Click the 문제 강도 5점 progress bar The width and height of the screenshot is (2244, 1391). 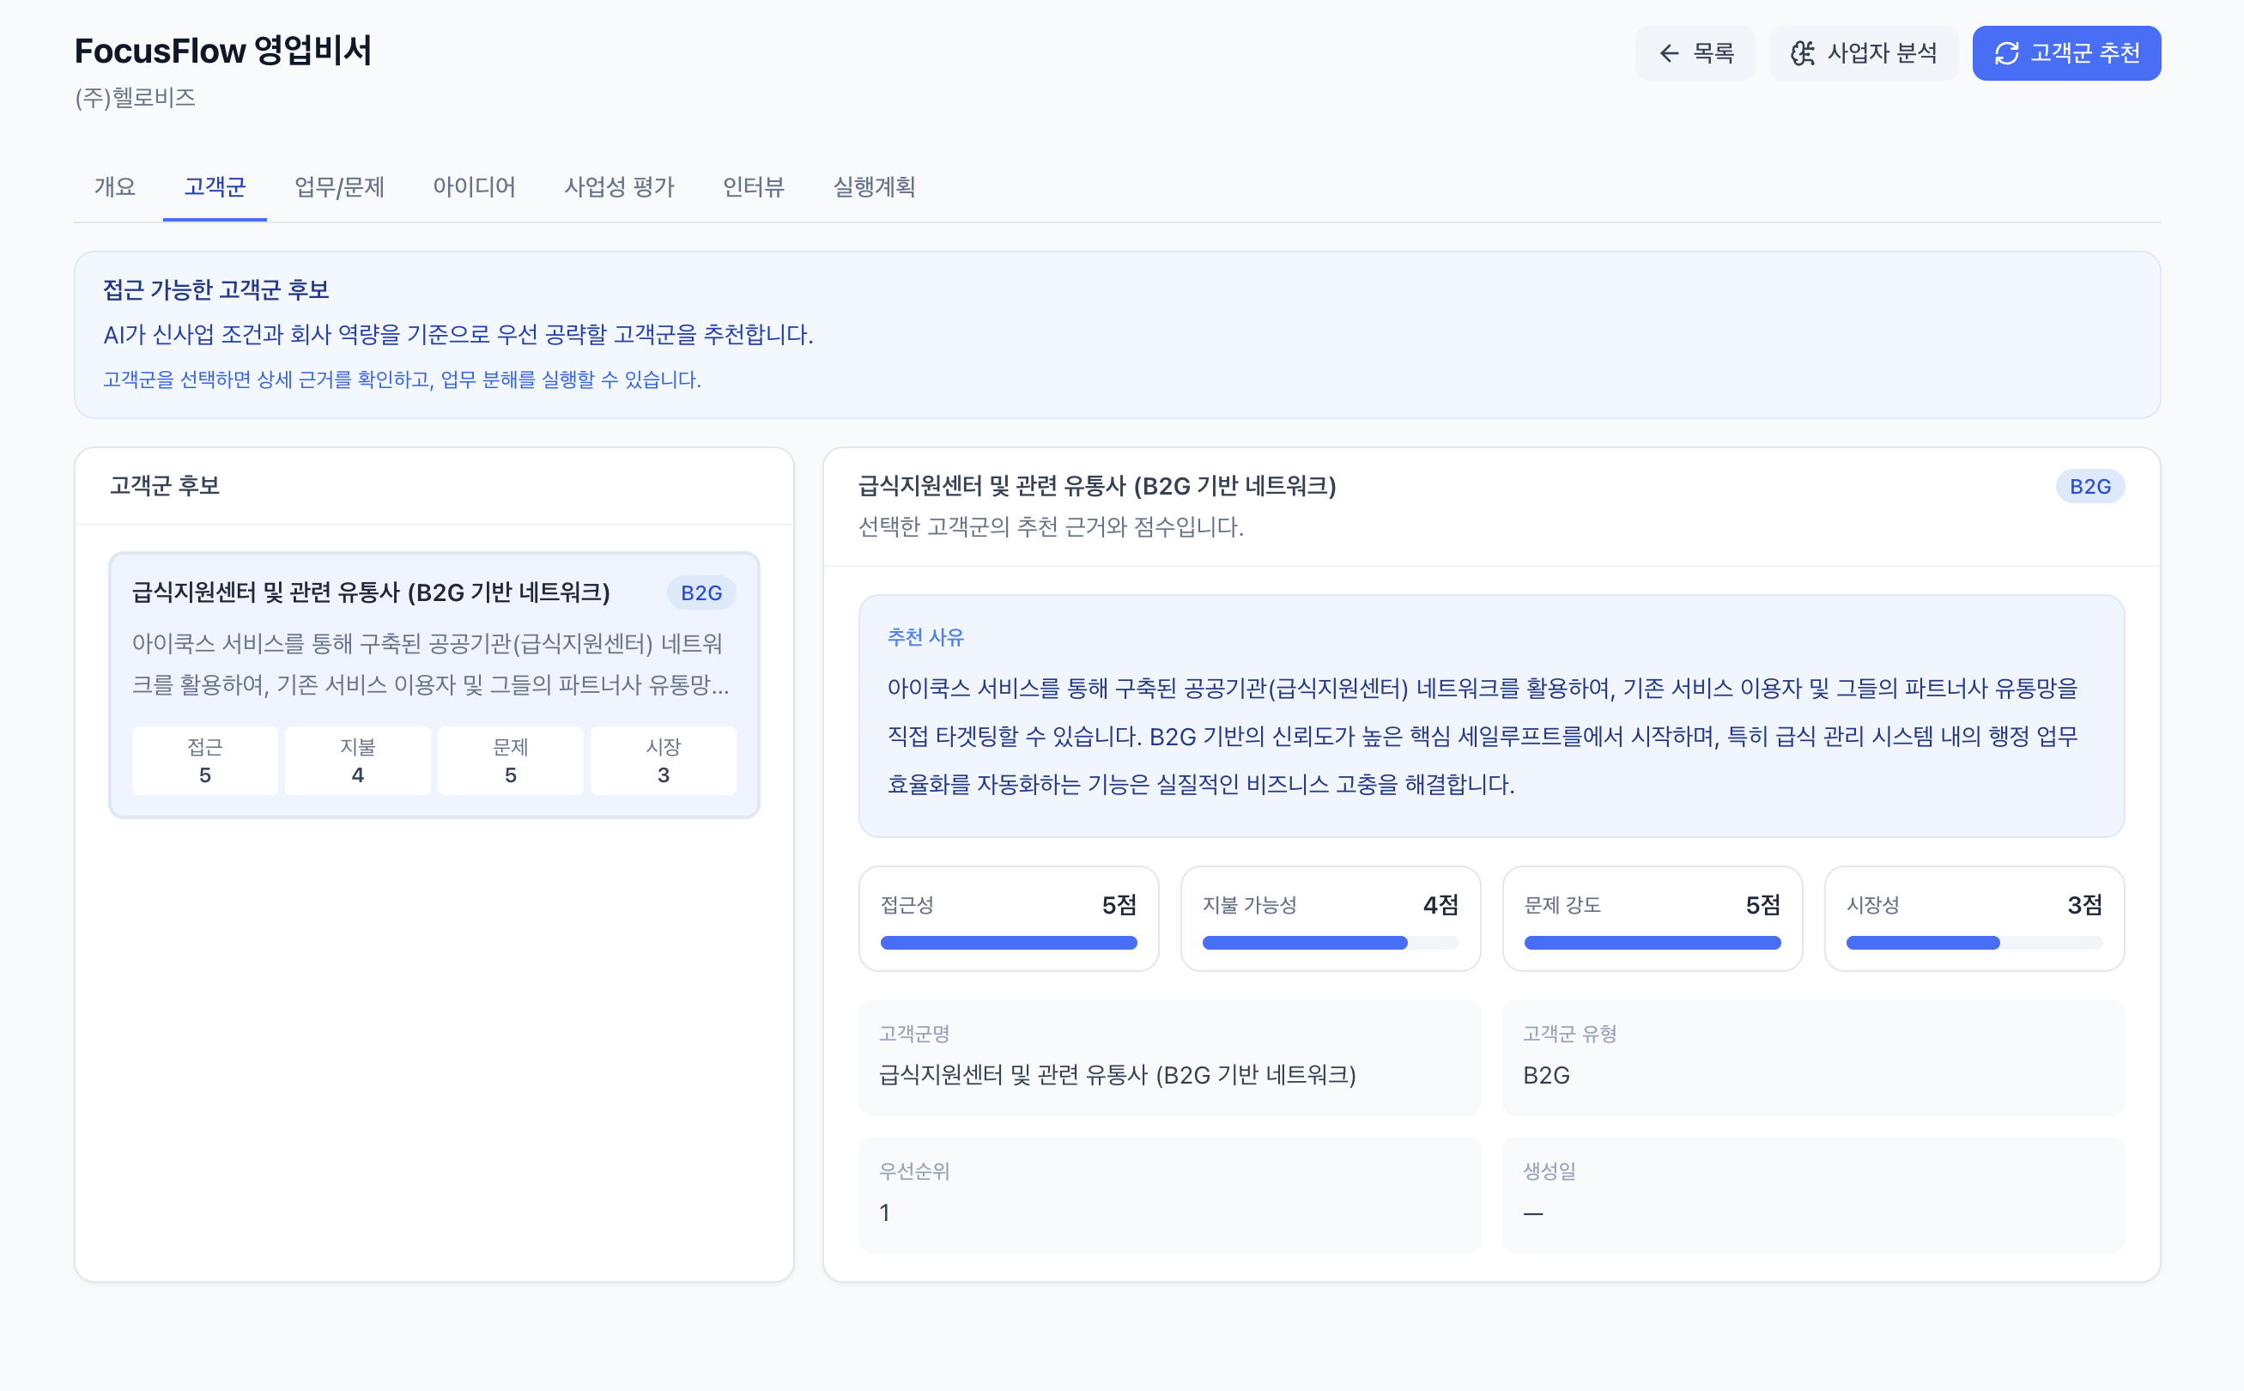(1652, 943)
